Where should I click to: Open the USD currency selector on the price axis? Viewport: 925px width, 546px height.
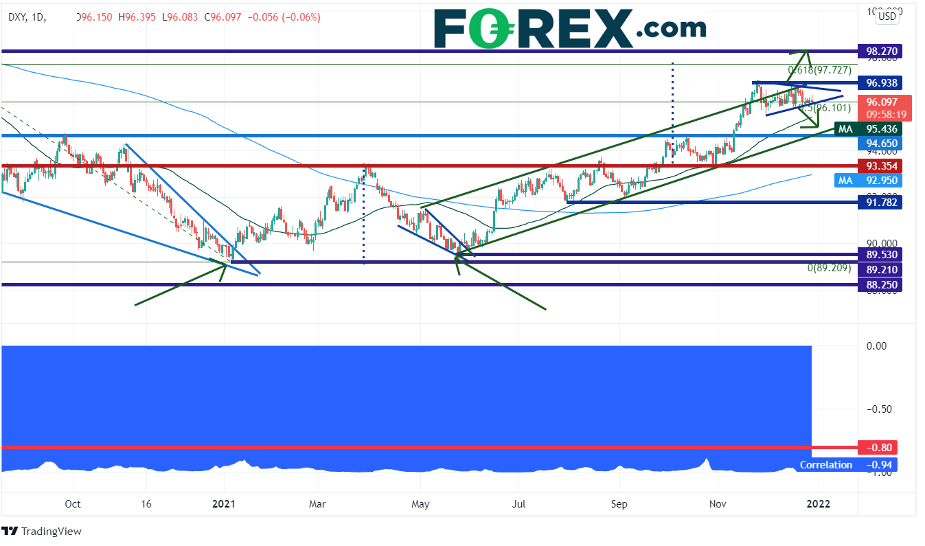[888, 16]
